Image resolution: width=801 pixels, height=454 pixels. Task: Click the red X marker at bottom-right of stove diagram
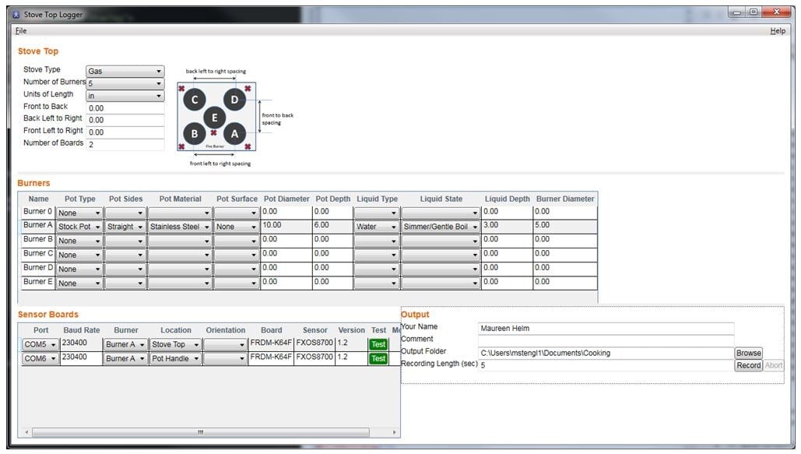pos(248,146)
